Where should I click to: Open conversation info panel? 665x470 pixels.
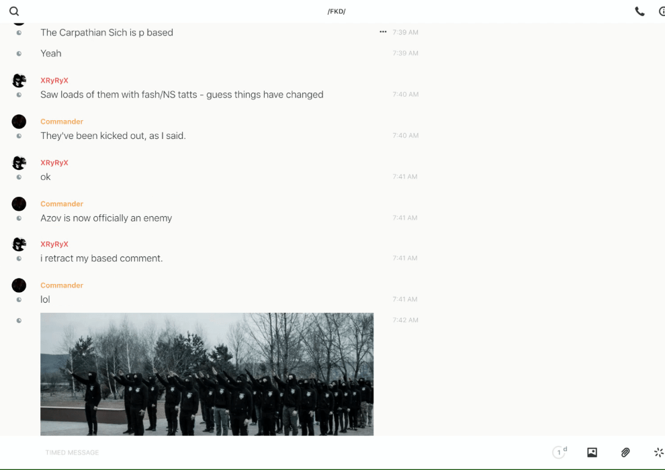coord(662,11)
